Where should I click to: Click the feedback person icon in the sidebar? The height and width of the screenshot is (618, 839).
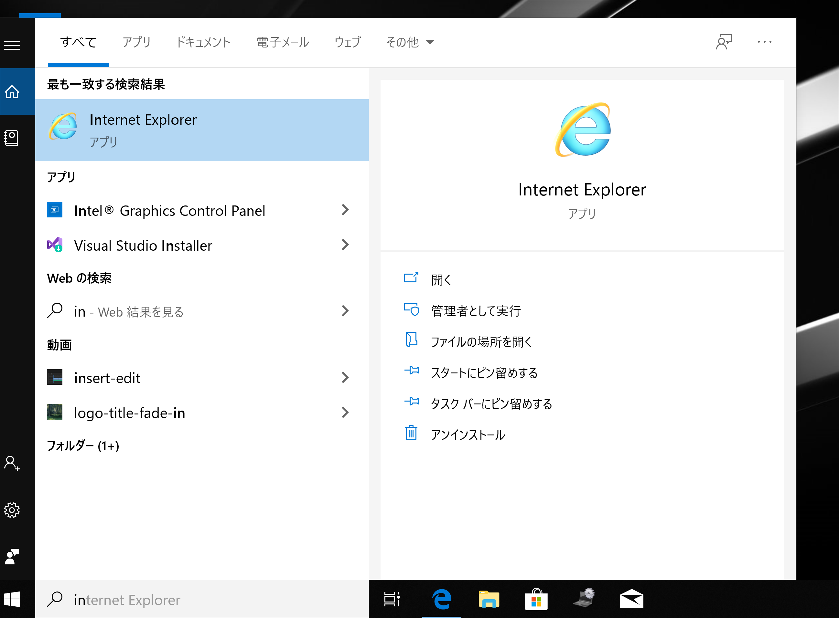click(12, 556)
